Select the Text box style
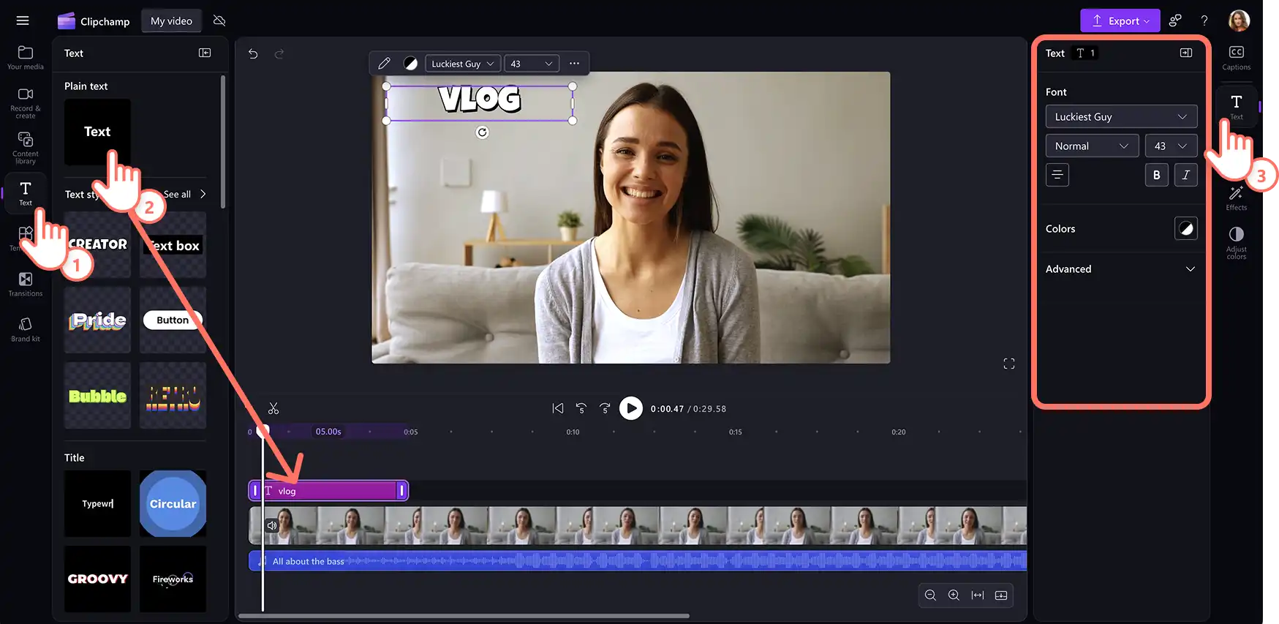Image resolution: width=1279 pixels, height=624 pixels. click(x=173, y=244)
